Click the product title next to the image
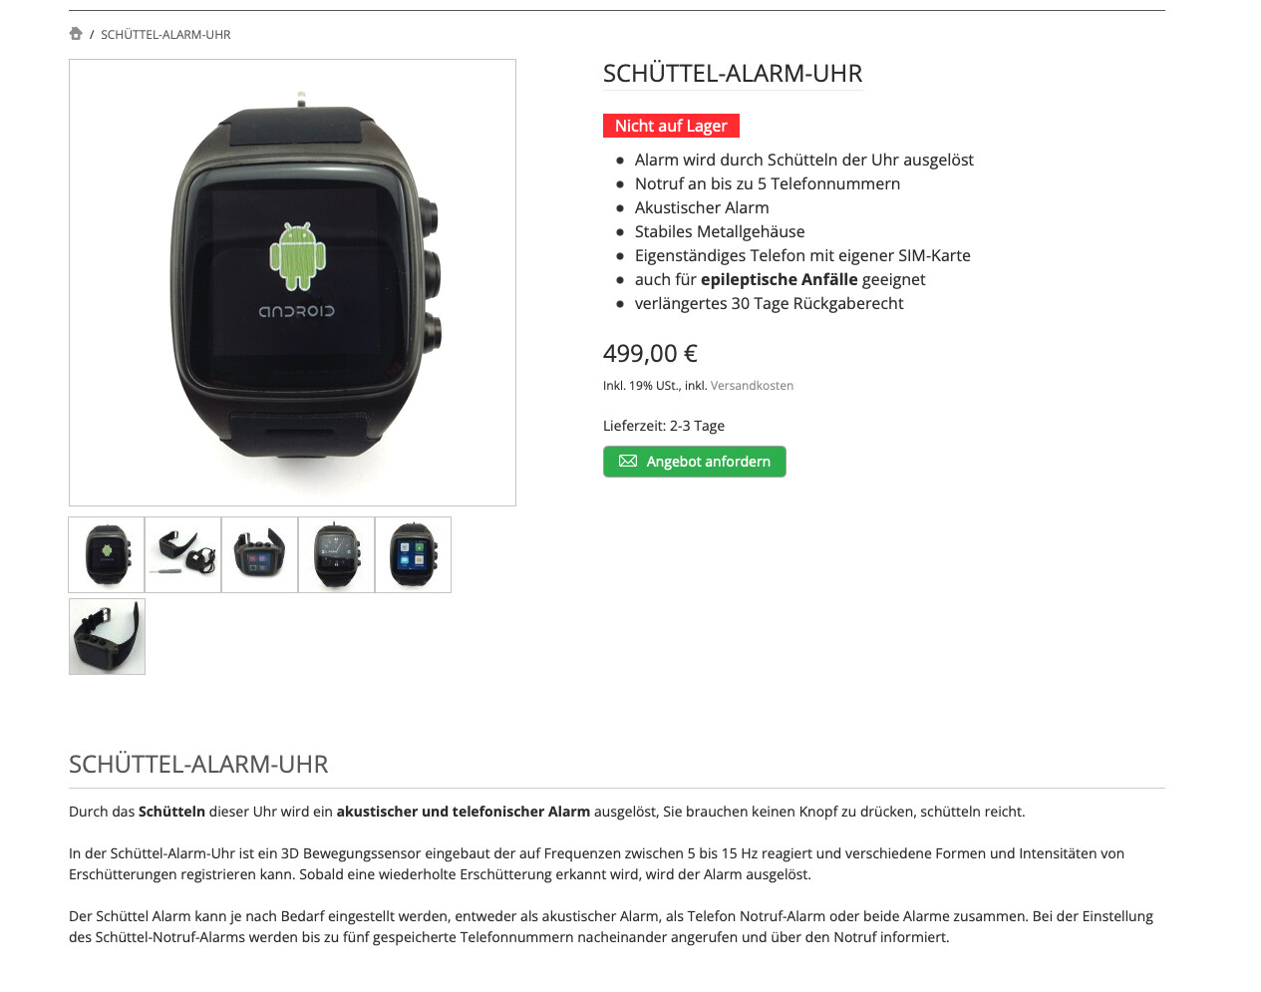 tap(733, 74)
